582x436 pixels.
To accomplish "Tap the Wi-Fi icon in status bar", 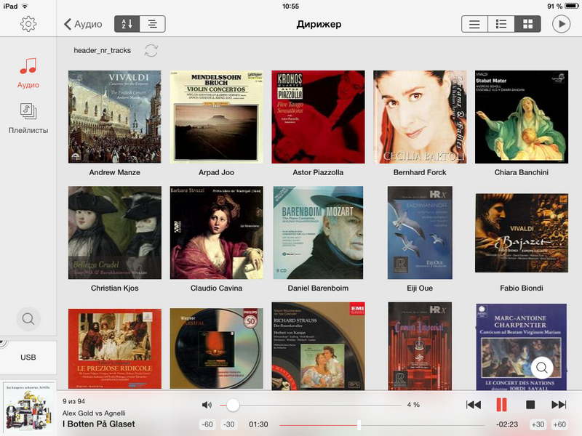I will tap(25, 6).
